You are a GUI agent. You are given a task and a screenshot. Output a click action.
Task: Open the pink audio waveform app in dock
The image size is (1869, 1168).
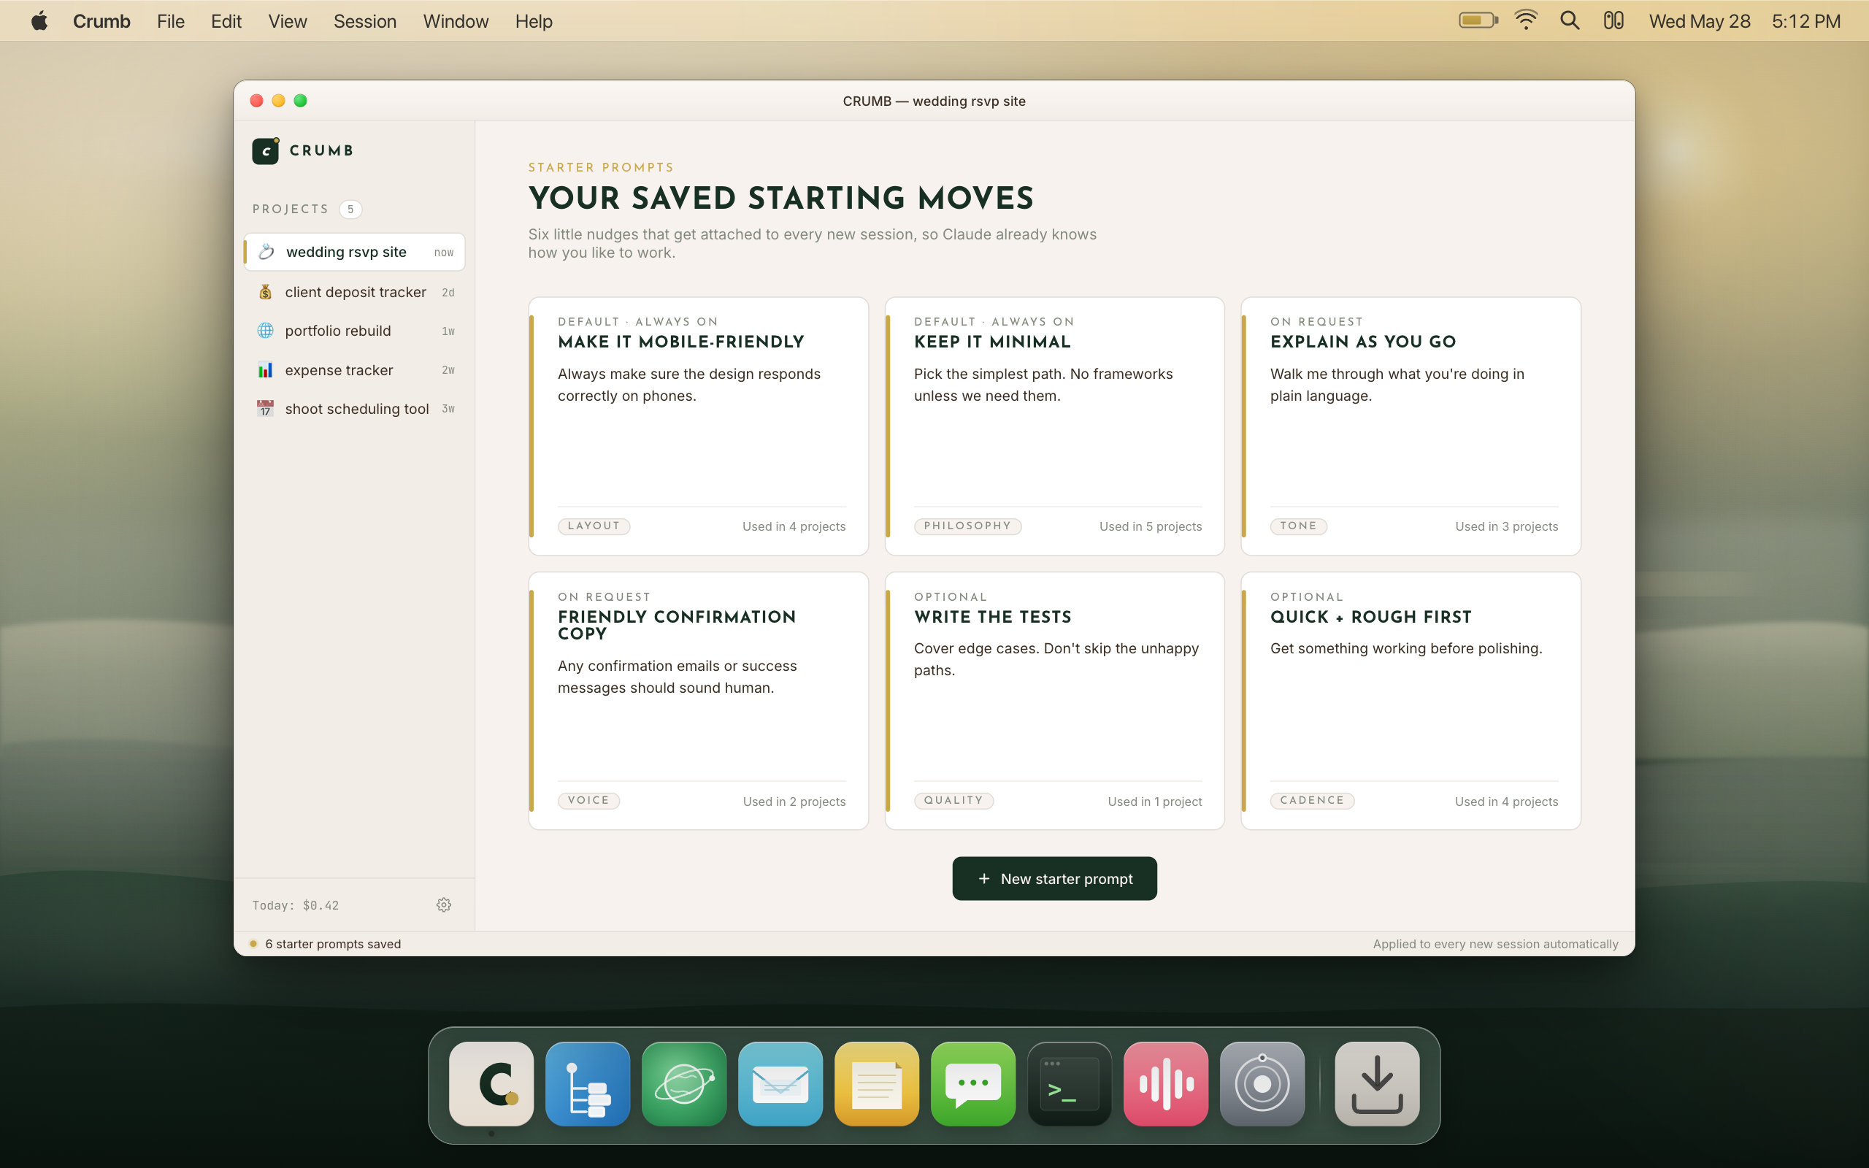click(x=1166, y=1084)
